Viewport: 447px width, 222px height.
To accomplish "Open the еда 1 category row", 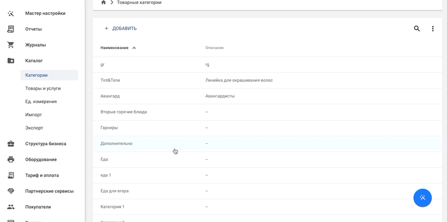I will (267, 175).
